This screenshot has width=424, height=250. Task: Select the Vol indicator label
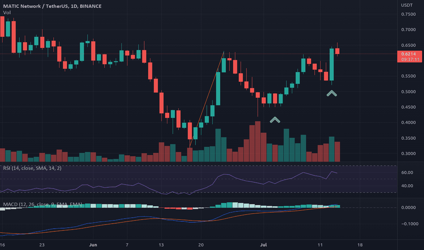click(x=7, y=12)
